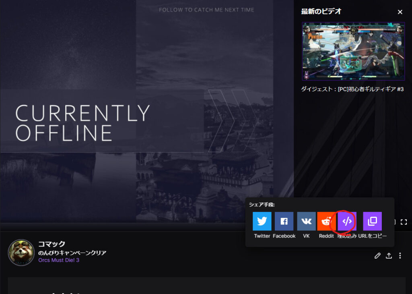The height and width of the screenshot is (294, 412).
Task: Close the 最新のビデオ side panel
Action: point(400,12)
